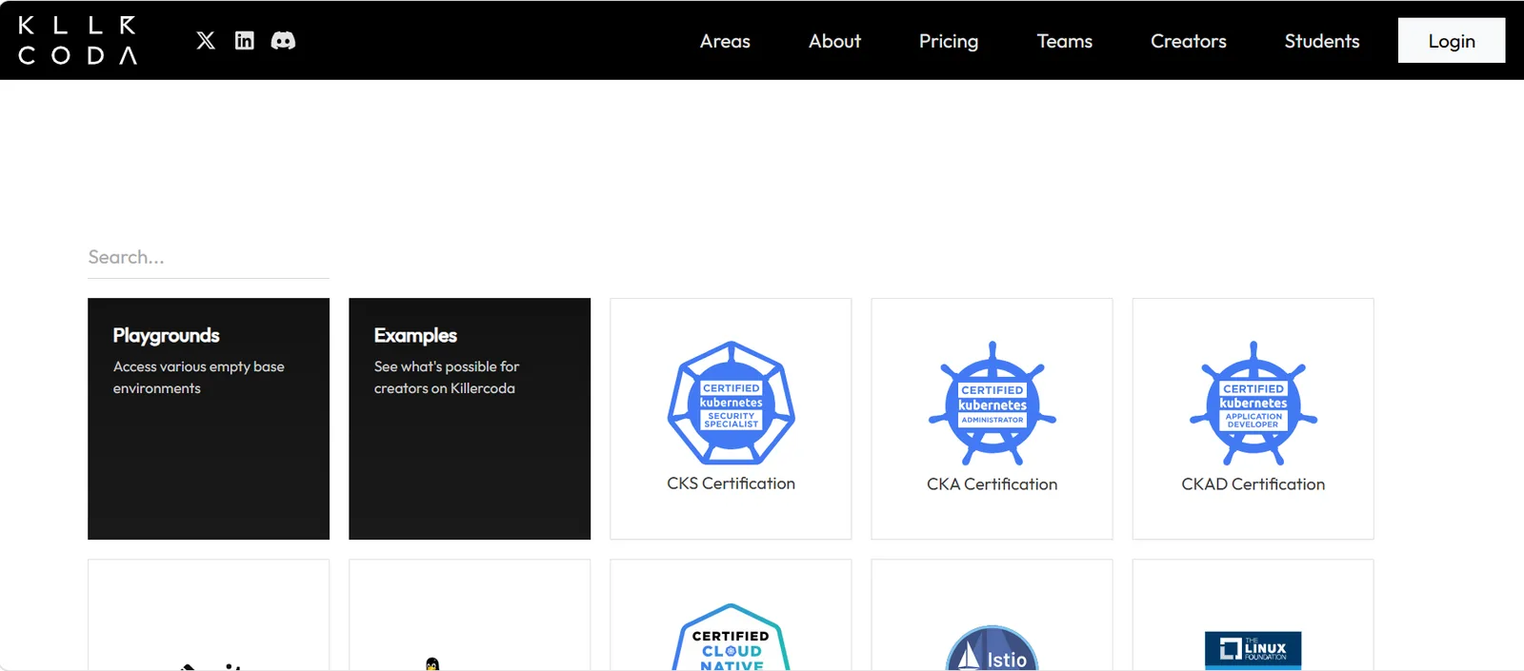Click the CKA certification helm badge
The width and height of the screenshot is (1524, 671).
click(993, 404)
